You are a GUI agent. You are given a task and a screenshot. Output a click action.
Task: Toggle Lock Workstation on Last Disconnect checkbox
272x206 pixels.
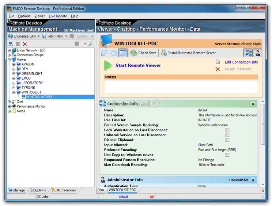227,130
